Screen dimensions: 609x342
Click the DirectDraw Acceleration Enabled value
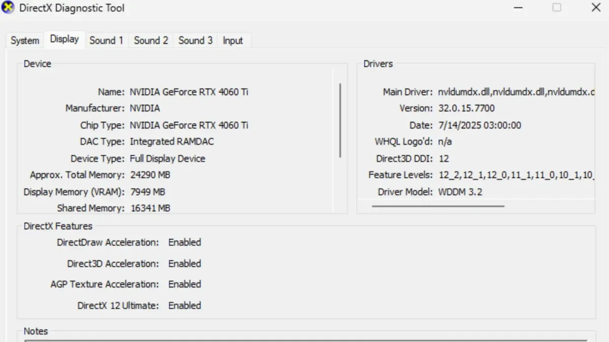(x=185, y=242)
